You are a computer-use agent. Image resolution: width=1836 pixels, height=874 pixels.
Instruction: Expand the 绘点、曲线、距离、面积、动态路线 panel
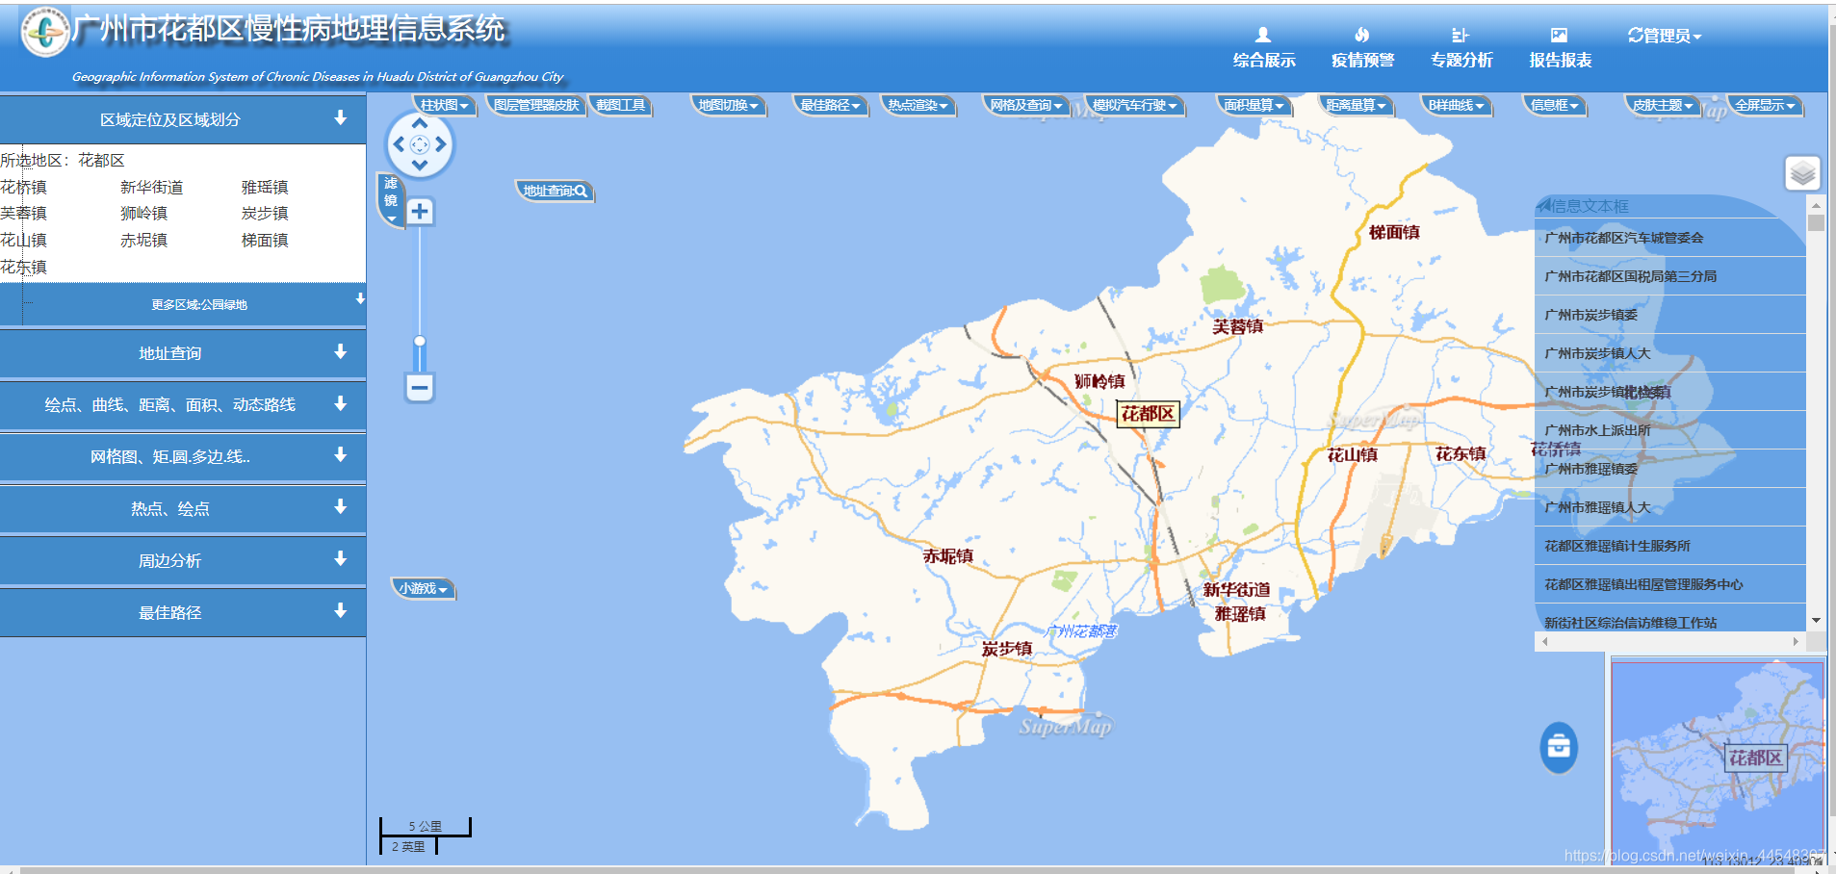coord(183,405)
